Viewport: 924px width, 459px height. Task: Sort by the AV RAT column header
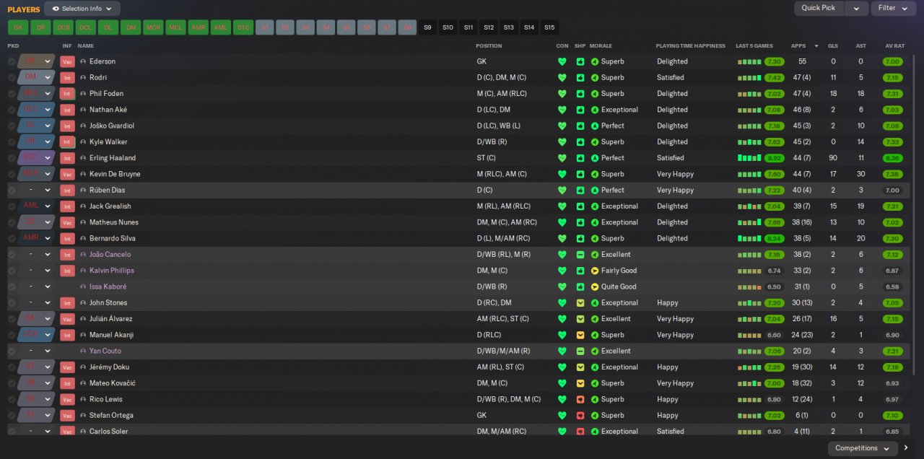[894, 46]
